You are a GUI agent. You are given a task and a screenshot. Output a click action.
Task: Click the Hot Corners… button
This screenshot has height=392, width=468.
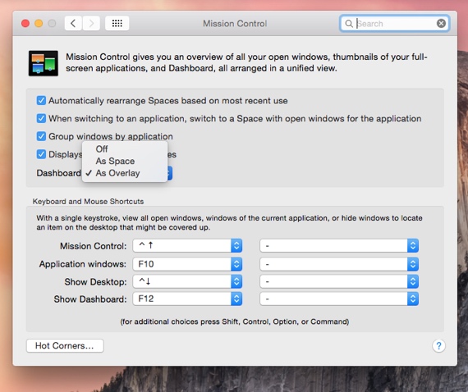(x=65, y=346)
